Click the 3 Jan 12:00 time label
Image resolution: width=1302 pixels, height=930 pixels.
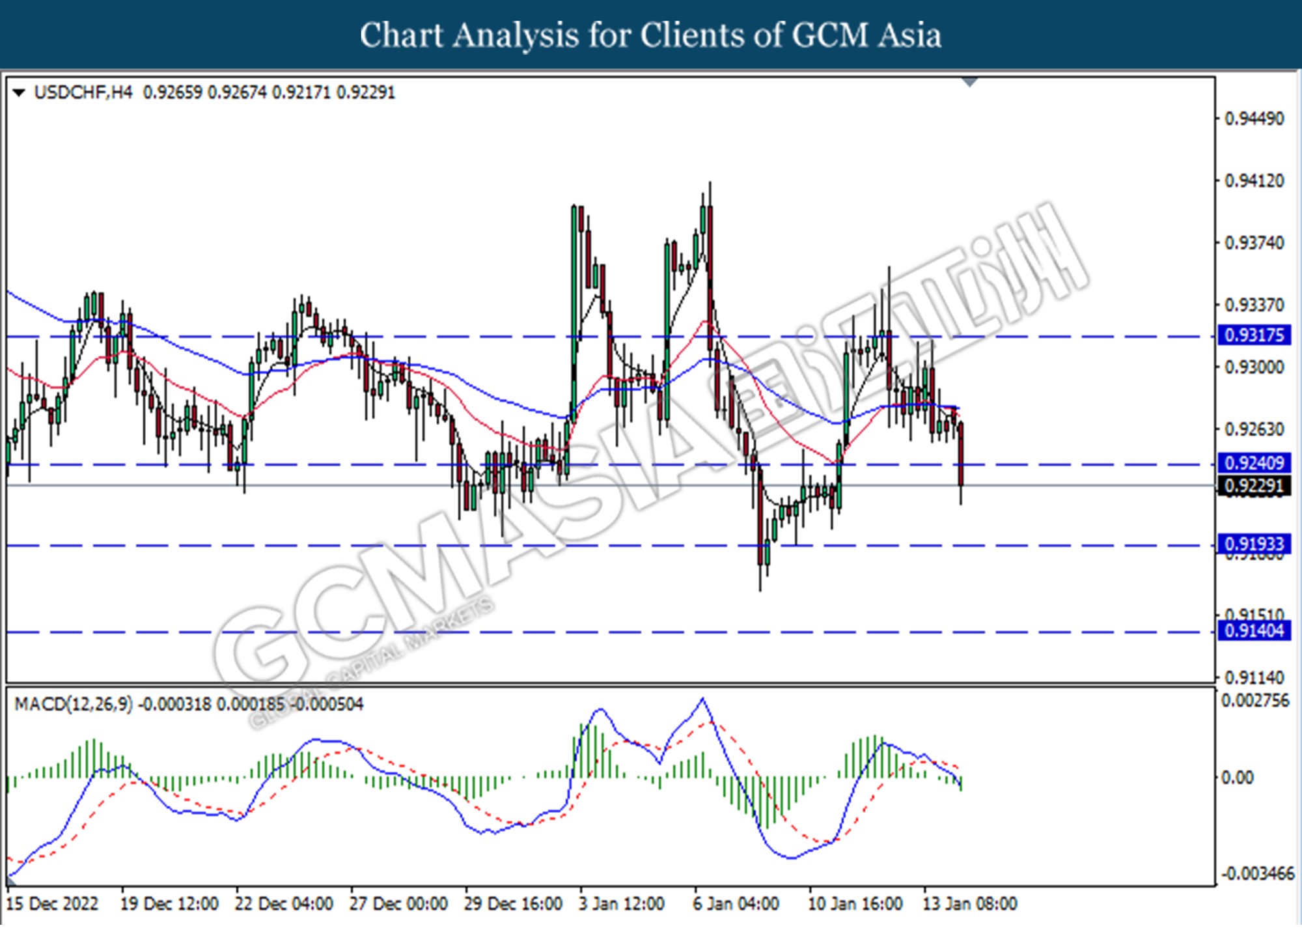click(x=621, y=905)
